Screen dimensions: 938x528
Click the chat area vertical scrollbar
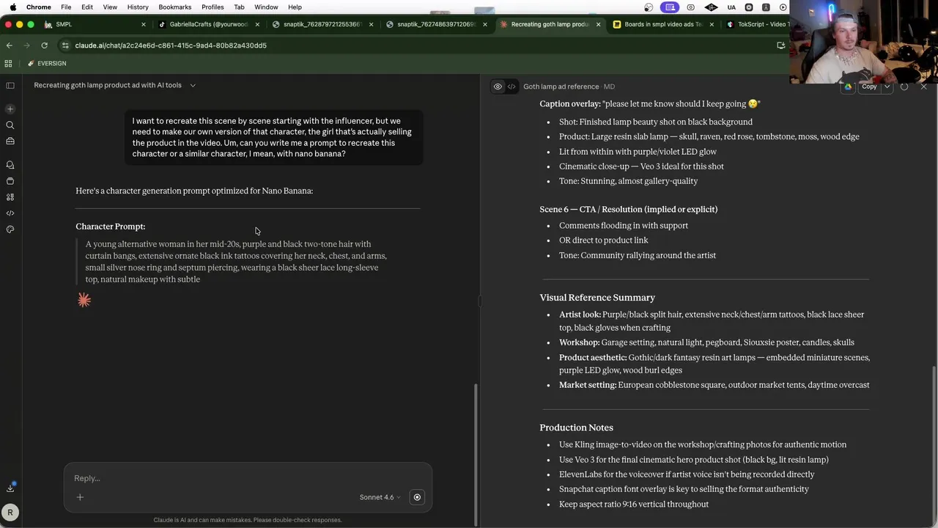476,455
